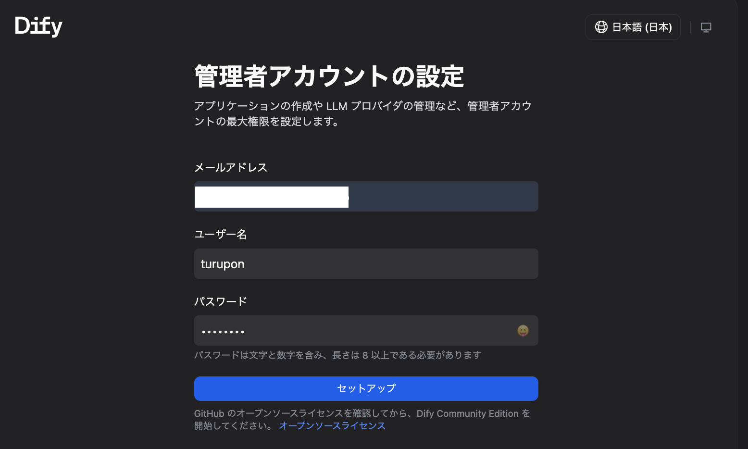Image resolution: width=748 pixels, height=449 pixels.
Task: Click the monitor icon in the top-right corner
Action: [x=706, y=27]
